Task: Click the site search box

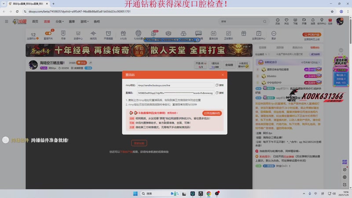Action: pos(240,22)
